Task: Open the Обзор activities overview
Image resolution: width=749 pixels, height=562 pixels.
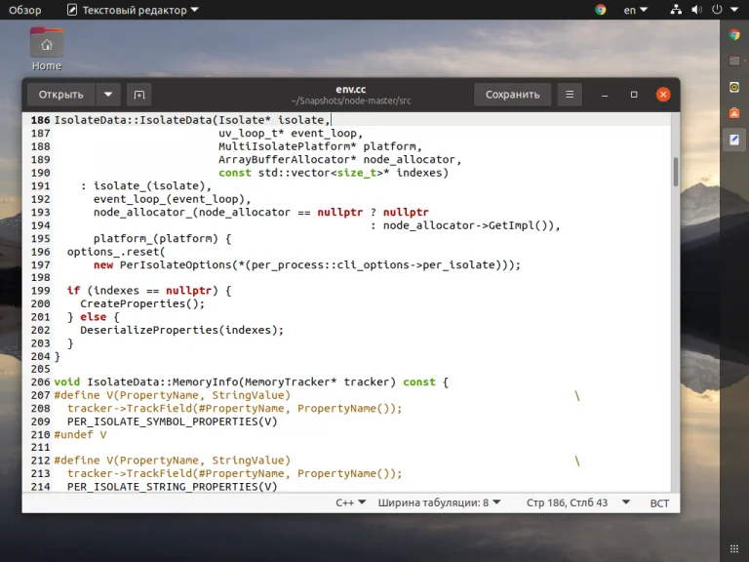Action: click(x=25, y=10)
